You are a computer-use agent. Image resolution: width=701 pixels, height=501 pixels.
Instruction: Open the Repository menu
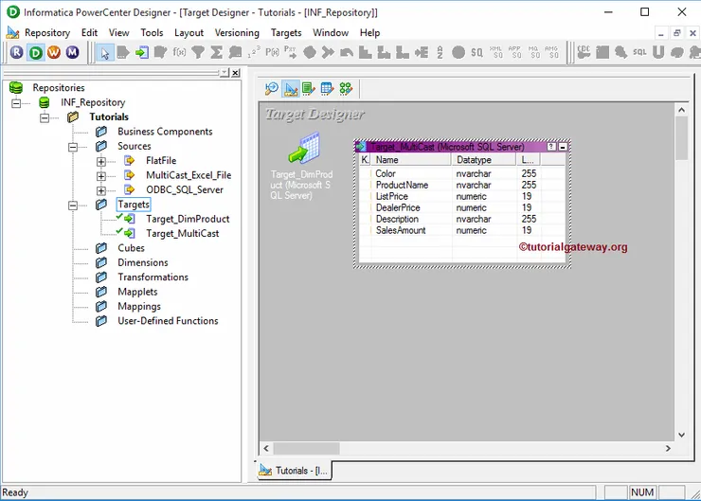[47, 32]
